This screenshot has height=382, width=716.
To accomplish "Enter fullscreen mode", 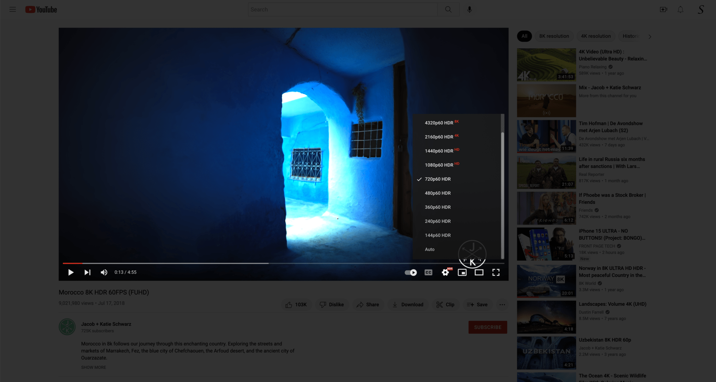I will (x=496, y=272).
